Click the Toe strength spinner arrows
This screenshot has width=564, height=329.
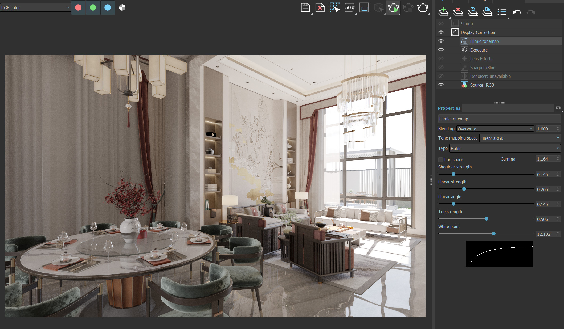pos(558,219)
